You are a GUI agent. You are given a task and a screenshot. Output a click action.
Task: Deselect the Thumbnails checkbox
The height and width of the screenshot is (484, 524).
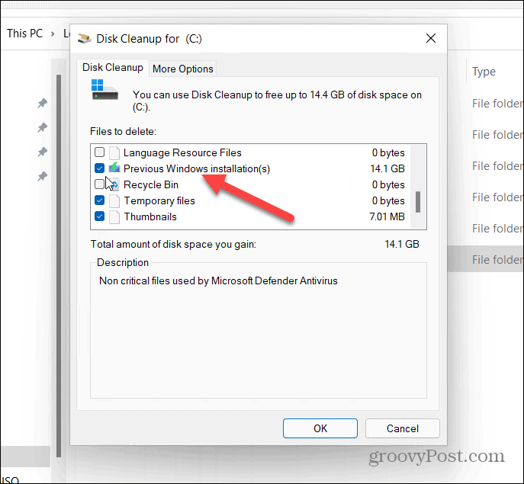coord(99,217)
